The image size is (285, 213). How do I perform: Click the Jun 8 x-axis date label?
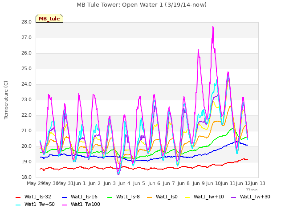click(183, 184)
